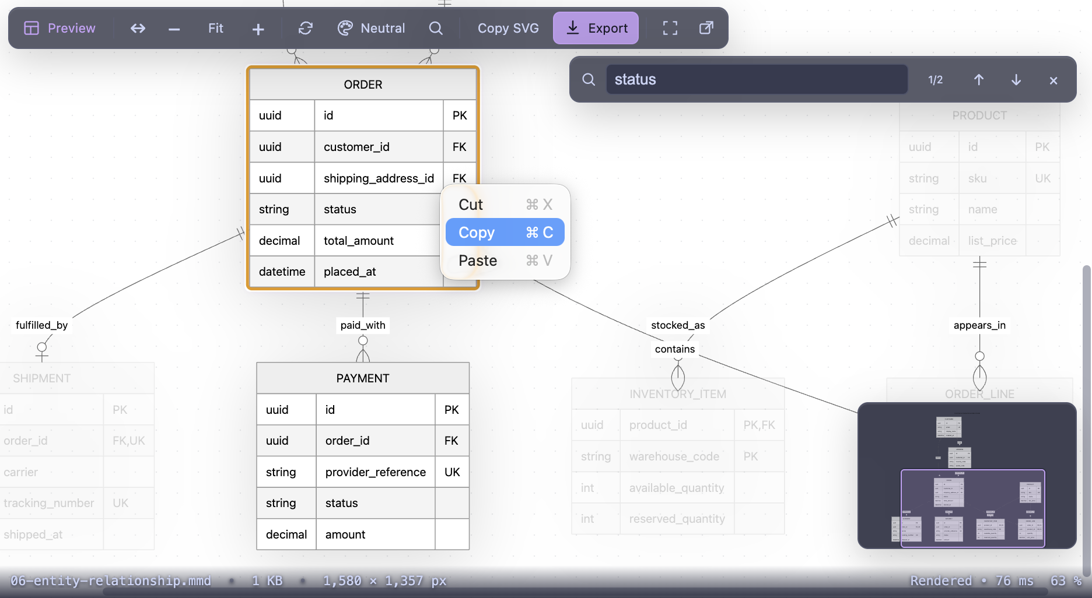The width and height of the screenshot is (1092, 598).
Task: Click provider_reference in PAYMENT table
Action: click(376, 472)
